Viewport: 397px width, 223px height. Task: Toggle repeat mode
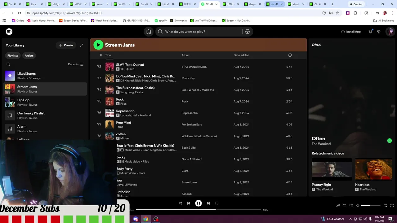point(217,203)
